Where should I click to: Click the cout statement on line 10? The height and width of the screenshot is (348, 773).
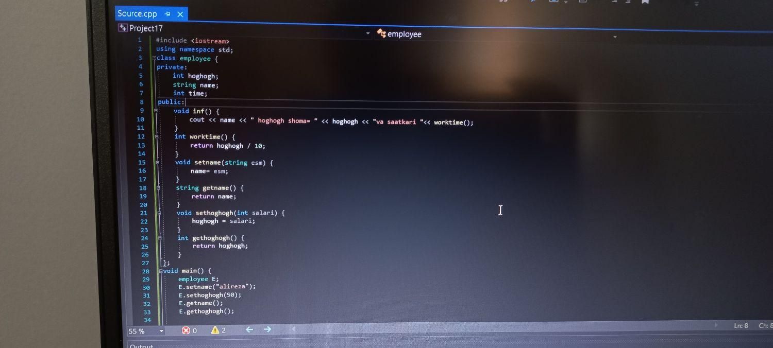click(x=331, y=121)
